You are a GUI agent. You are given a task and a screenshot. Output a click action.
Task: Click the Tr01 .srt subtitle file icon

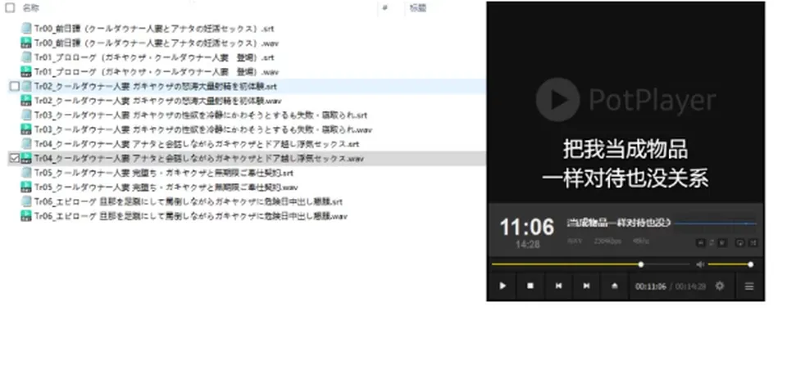(x=26, y=57)
